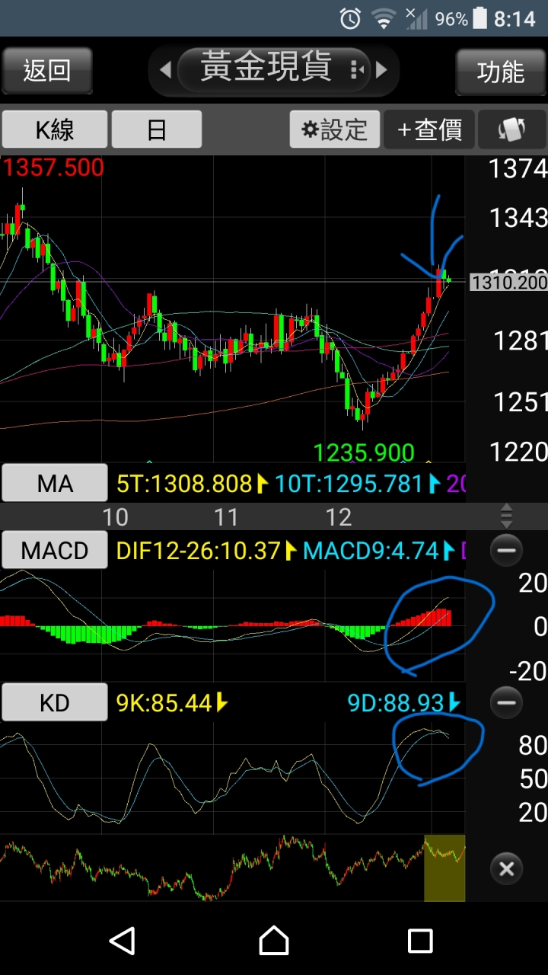Viewport: 548px width, 975px height.
Task: Remove the MACD panel with minus icon
Action: click(507, 550)
